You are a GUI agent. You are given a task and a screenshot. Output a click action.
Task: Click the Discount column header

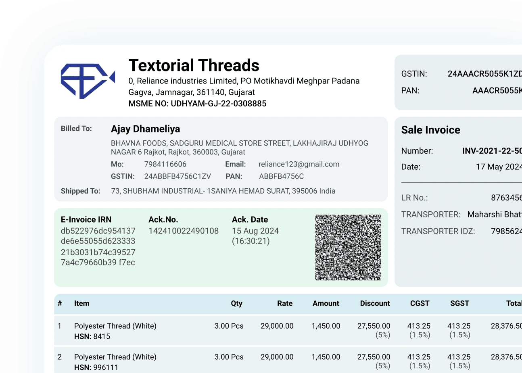pyautogui.click(x=375, y=304)
